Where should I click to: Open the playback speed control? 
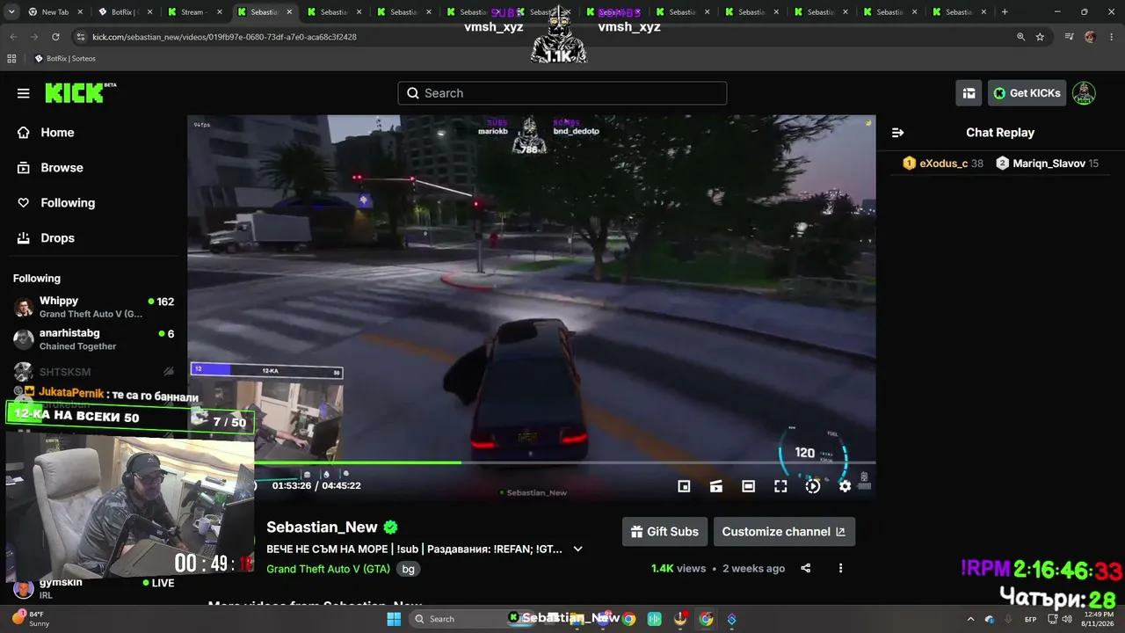click(813, 486)
